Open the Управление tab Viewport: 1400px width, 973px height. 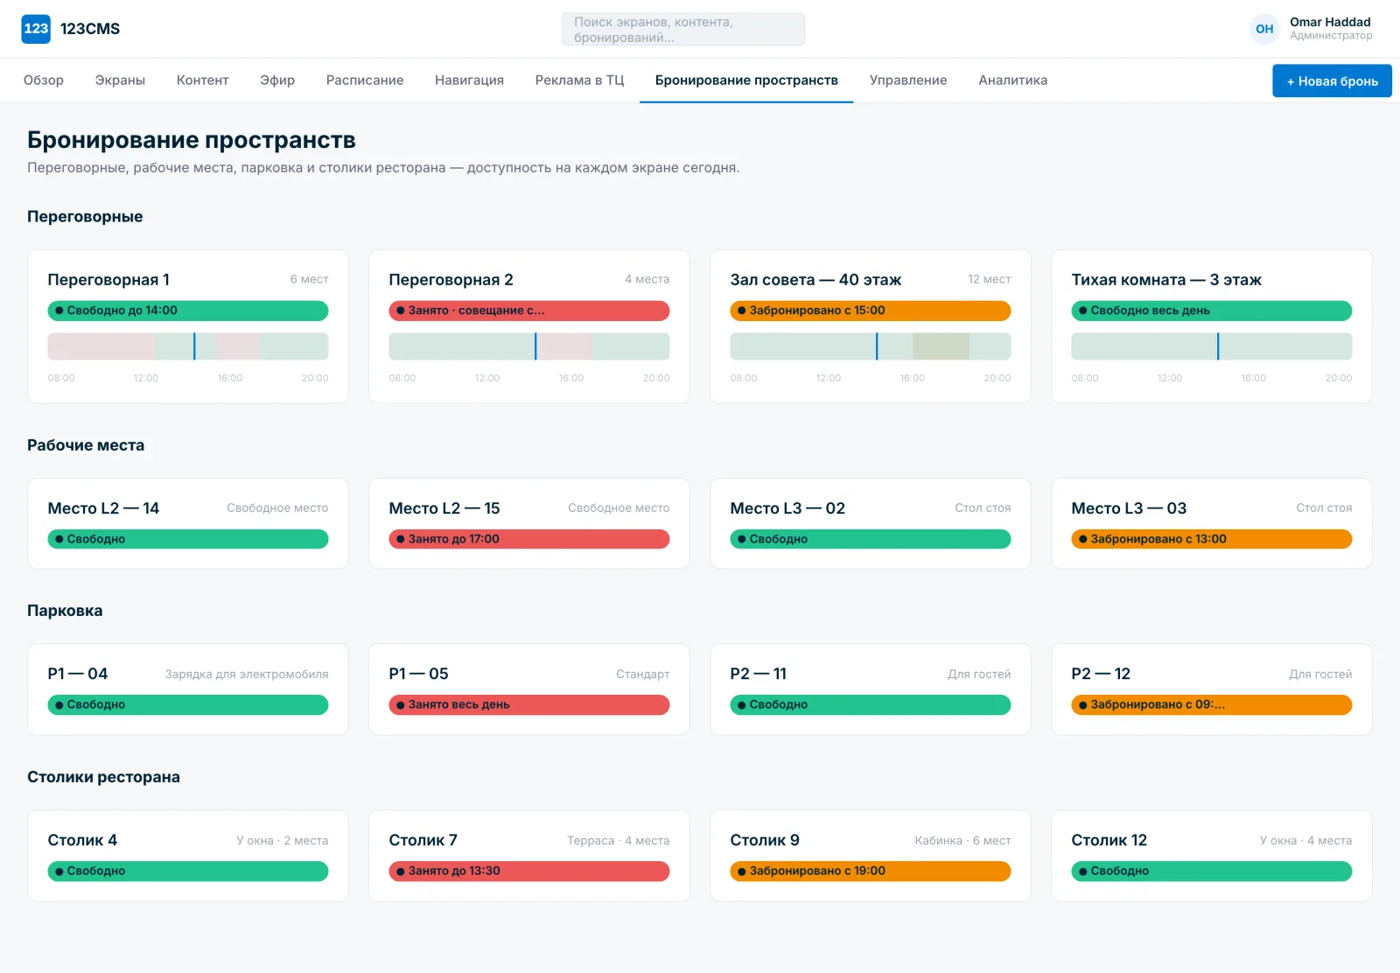tap(908, 80)
